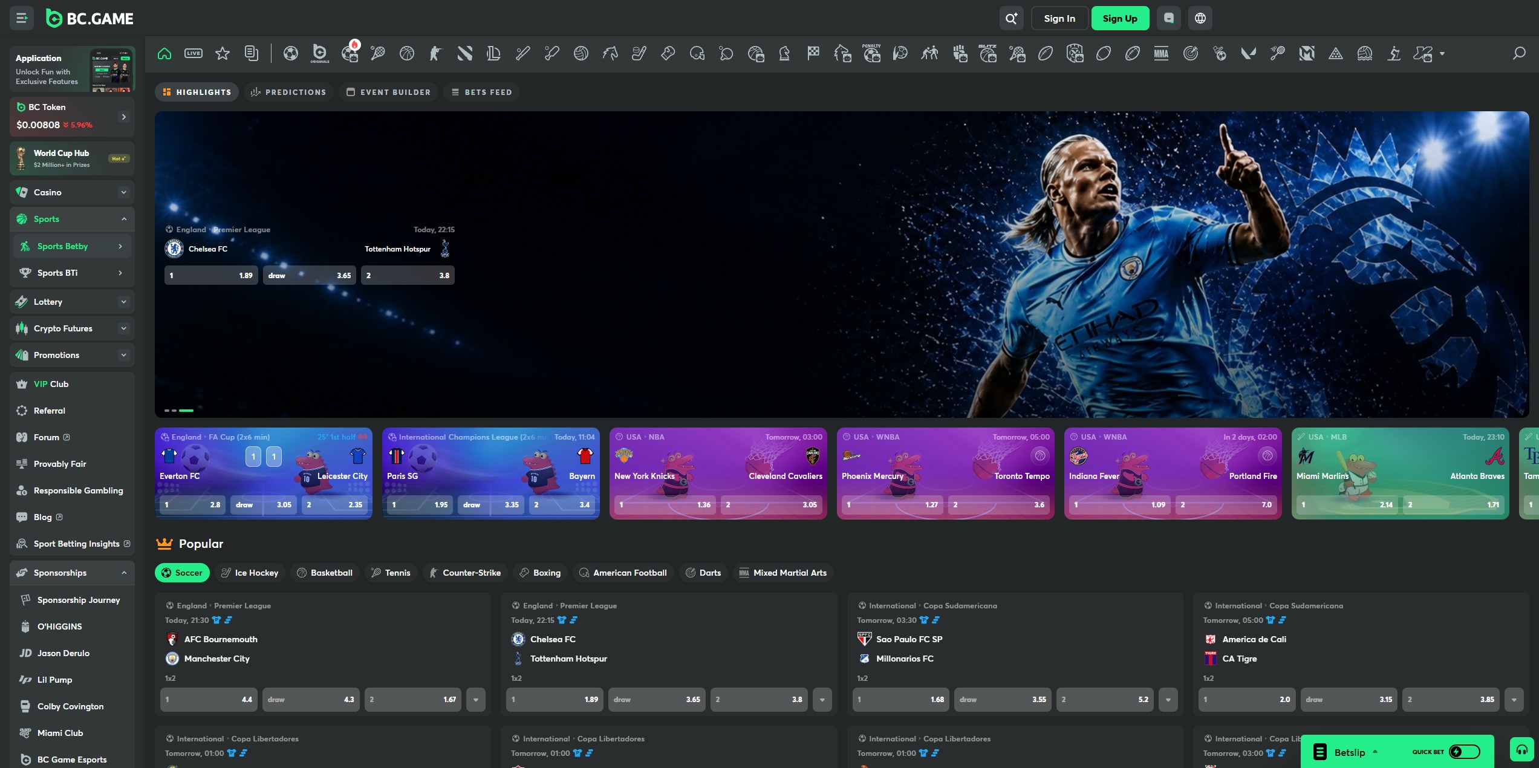Viewport: 1539px width, 768px height.
Task: Select the Baseball bat icon
Action: pos(523,53)
